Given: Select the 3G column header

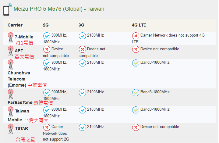Looking at the screenshot, I should tap(81, 25).
